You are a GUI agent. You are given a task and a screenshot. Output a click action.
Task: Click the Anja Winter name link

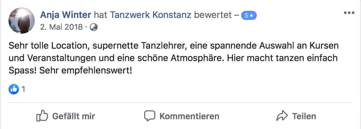[66, 15]
